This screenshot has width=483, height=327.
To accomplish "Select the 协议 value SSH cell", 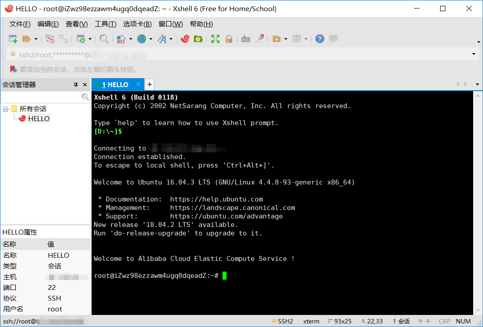I will pos(67,298).
